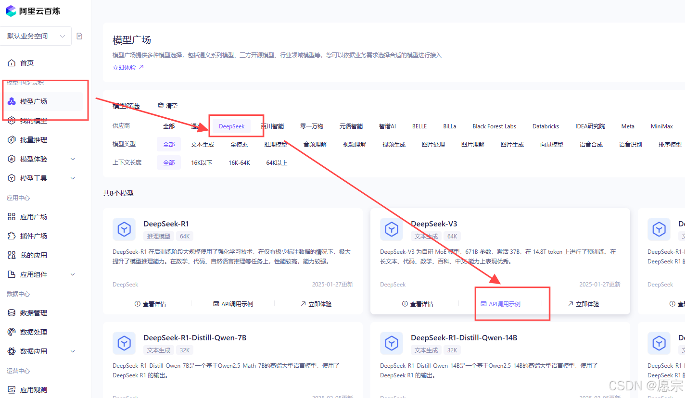Viewport: 685px width, 398px height.
Task: Select the Meta supplier filter
Action: click(628, 126)
